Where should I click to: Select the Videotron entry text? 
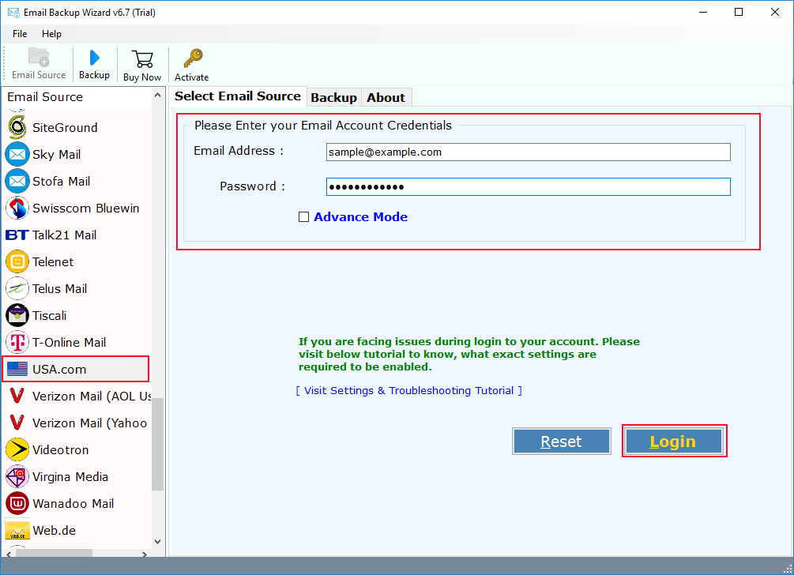tap(60, 449)
